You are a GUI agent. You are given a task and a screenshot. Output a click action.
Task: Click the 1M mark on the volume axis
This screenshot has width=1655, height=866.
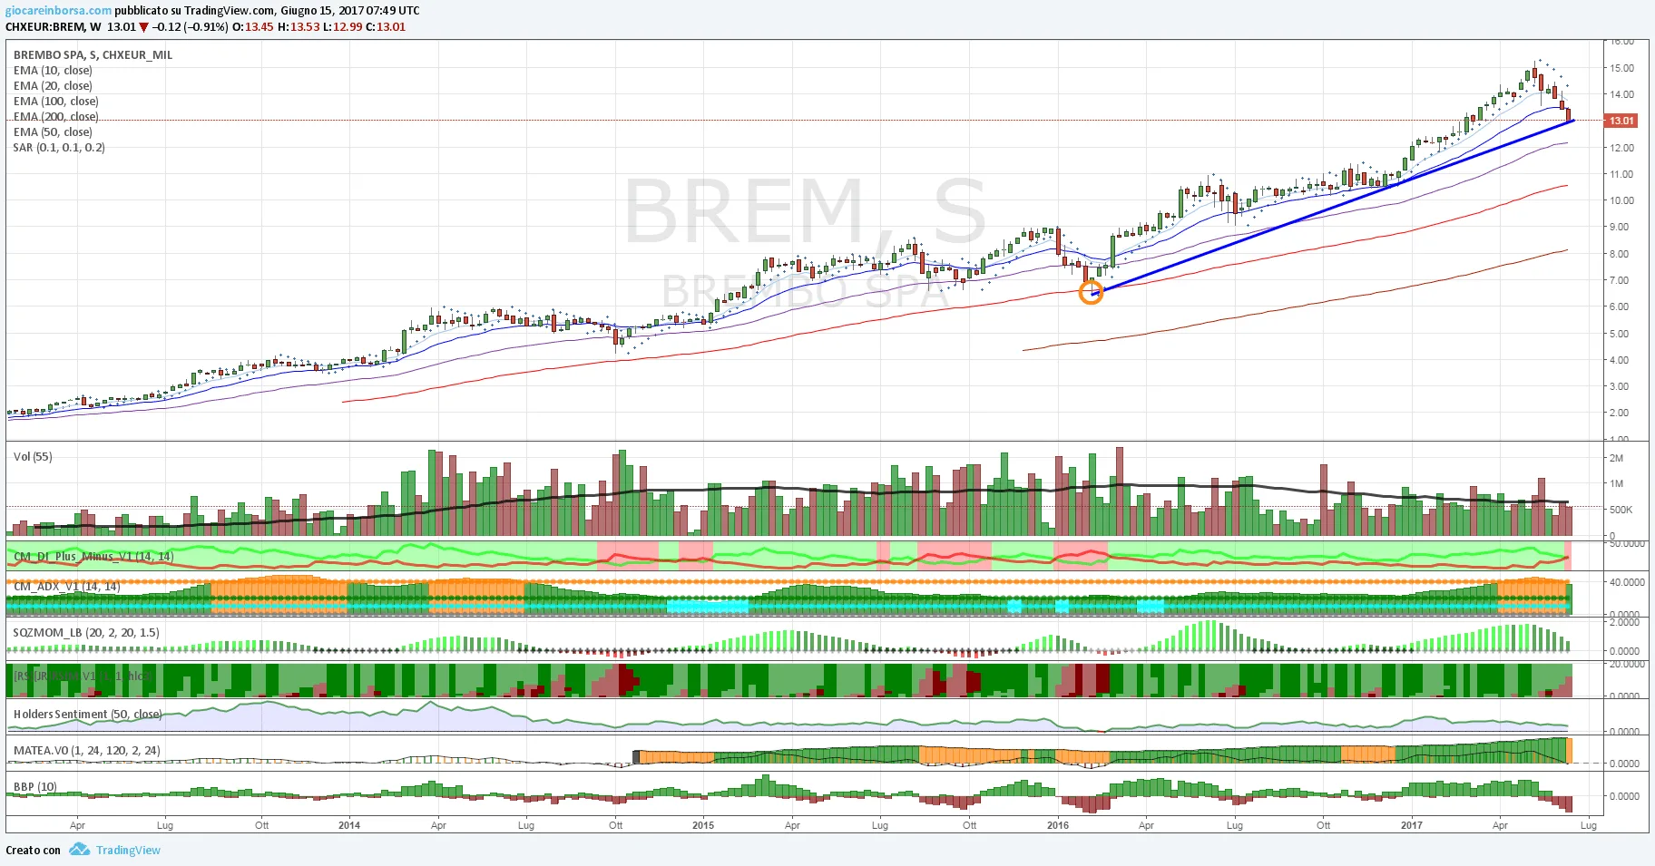(1616, 483)
